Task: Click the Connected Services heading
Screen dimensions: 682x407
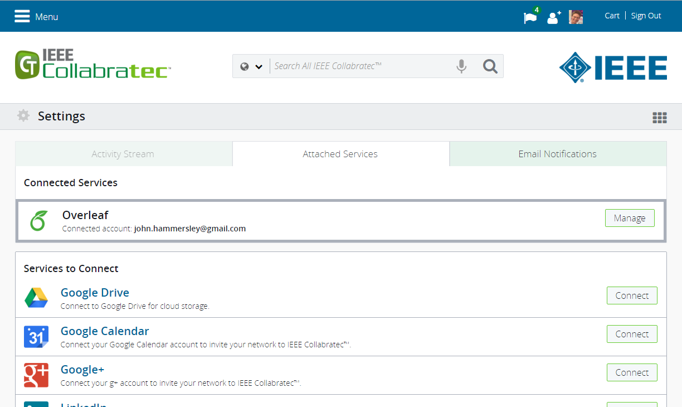Action: point(71,183)
